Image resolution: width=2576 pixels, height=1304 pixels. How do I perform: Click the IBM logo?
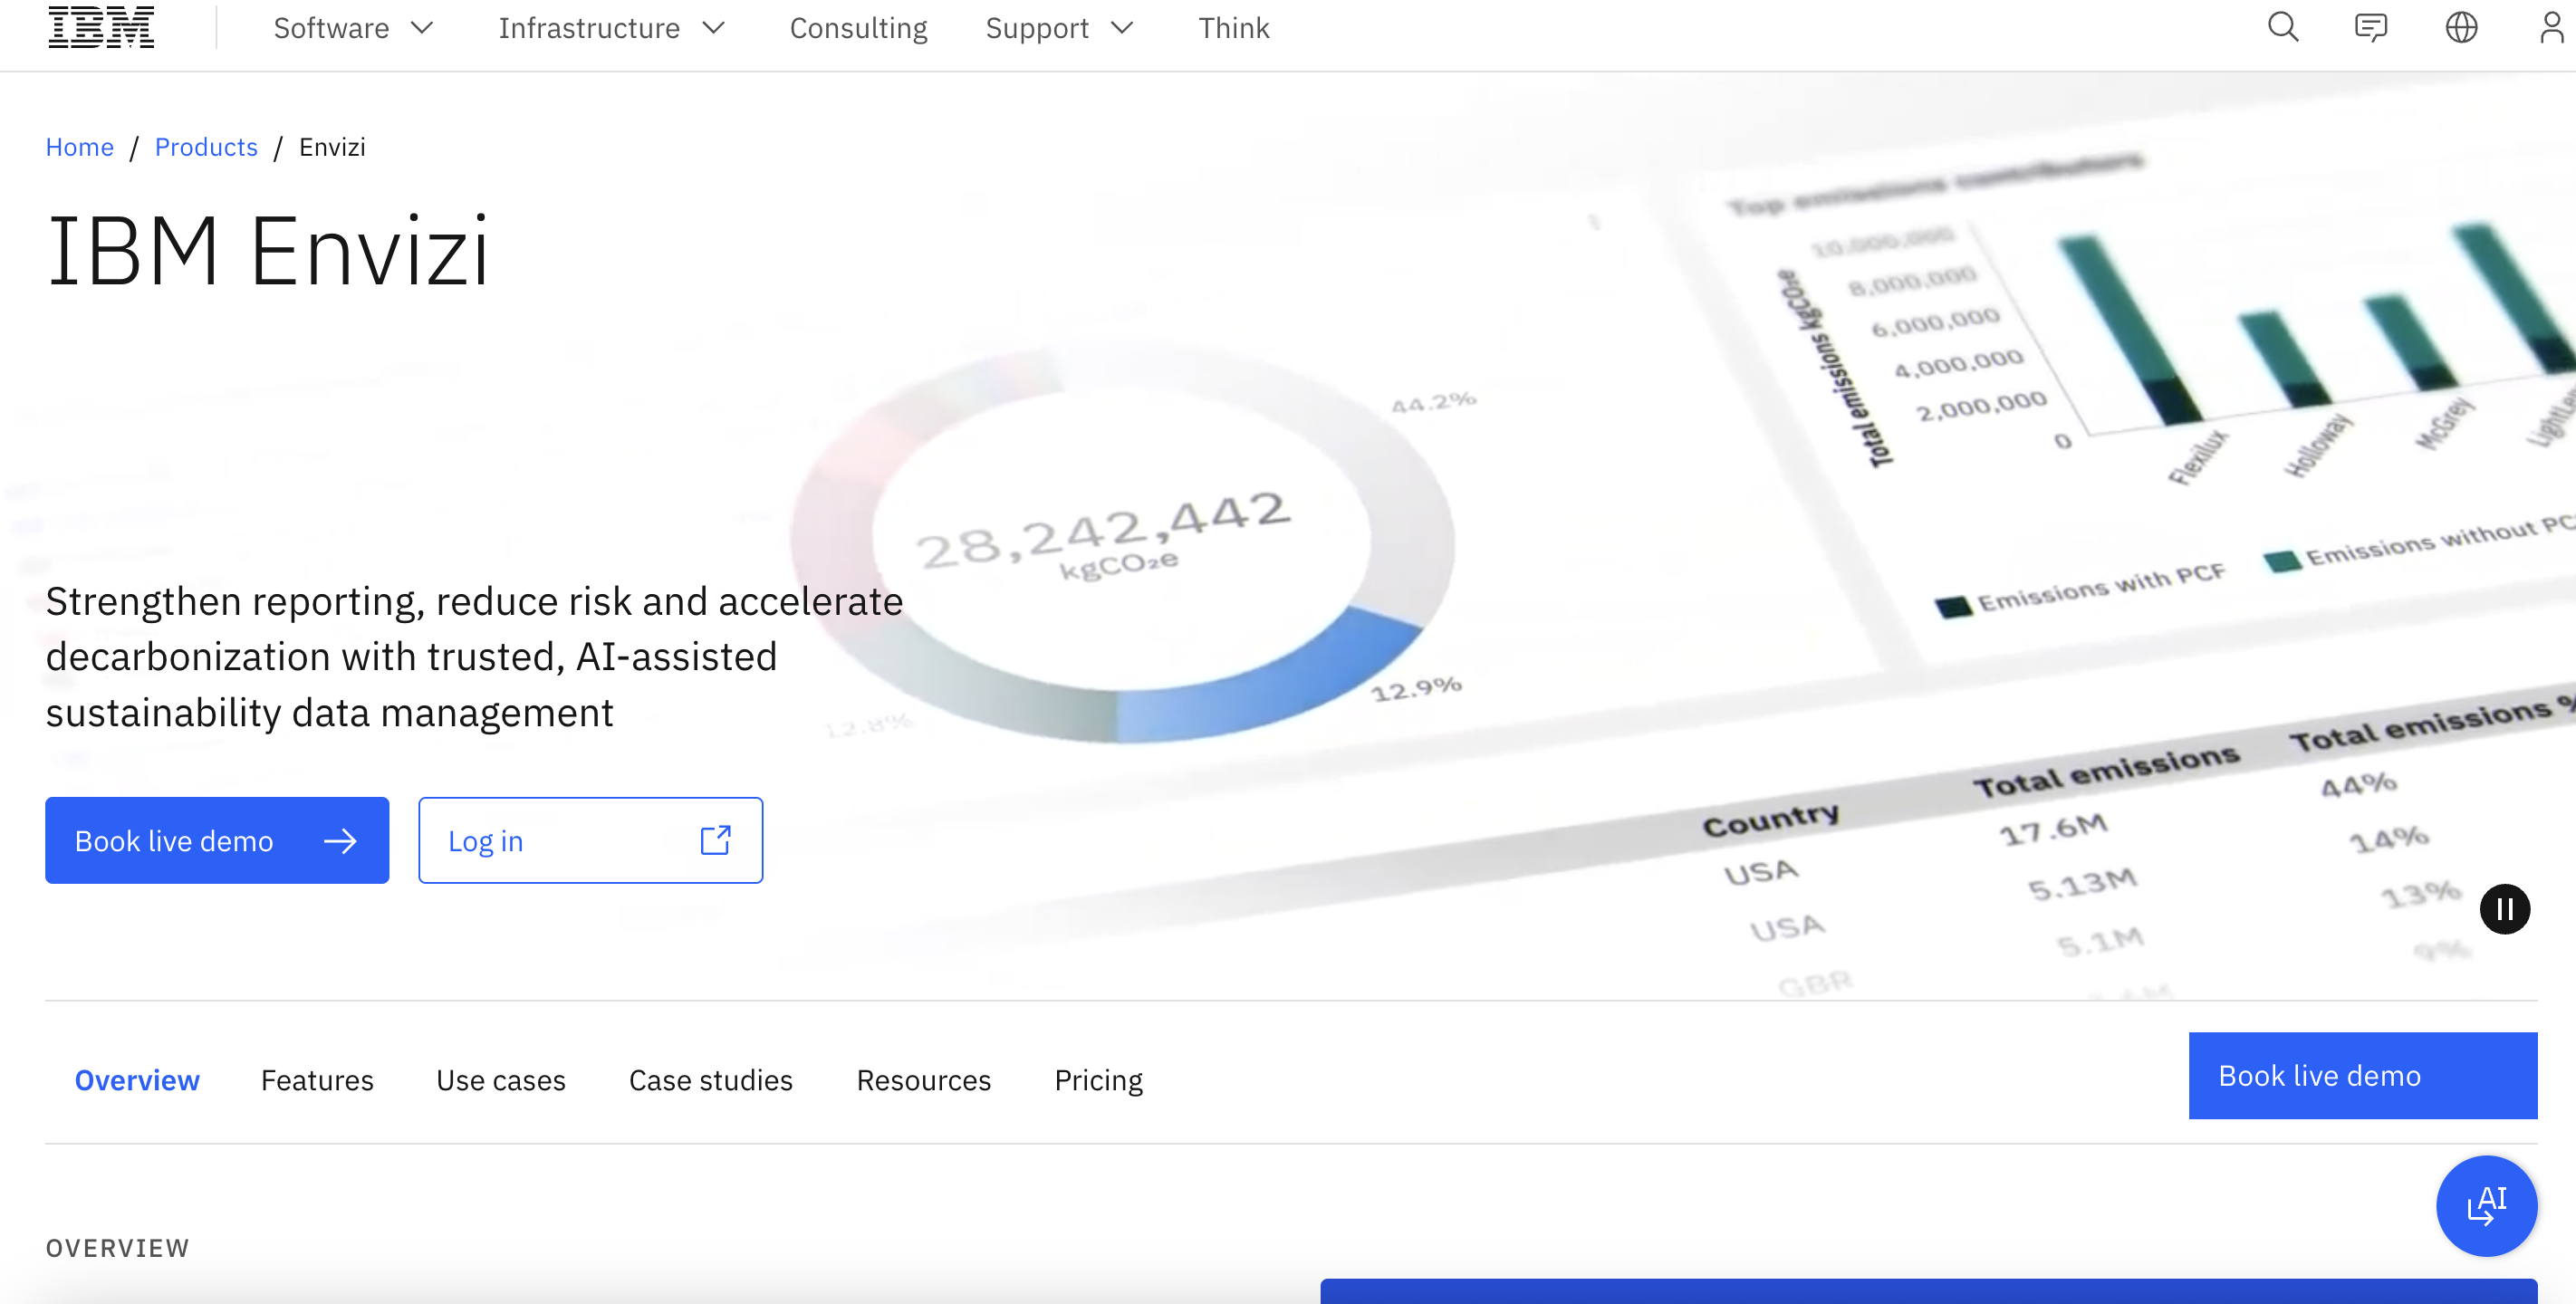point(101,27)
